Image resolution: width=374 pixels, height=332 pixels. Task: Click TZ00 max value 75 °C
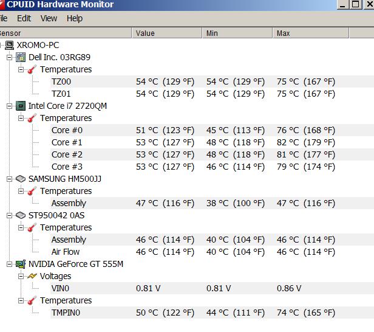(x=306, y=81)
